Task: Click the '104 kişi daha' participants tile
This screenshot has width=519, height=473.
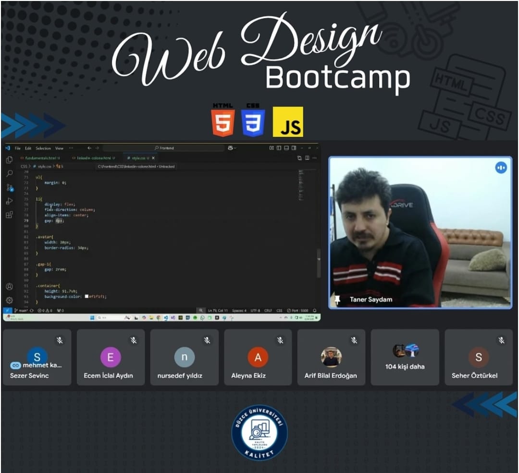Action: coord(405,357)
